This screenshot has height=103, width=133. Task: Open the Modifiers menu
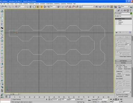26,4
